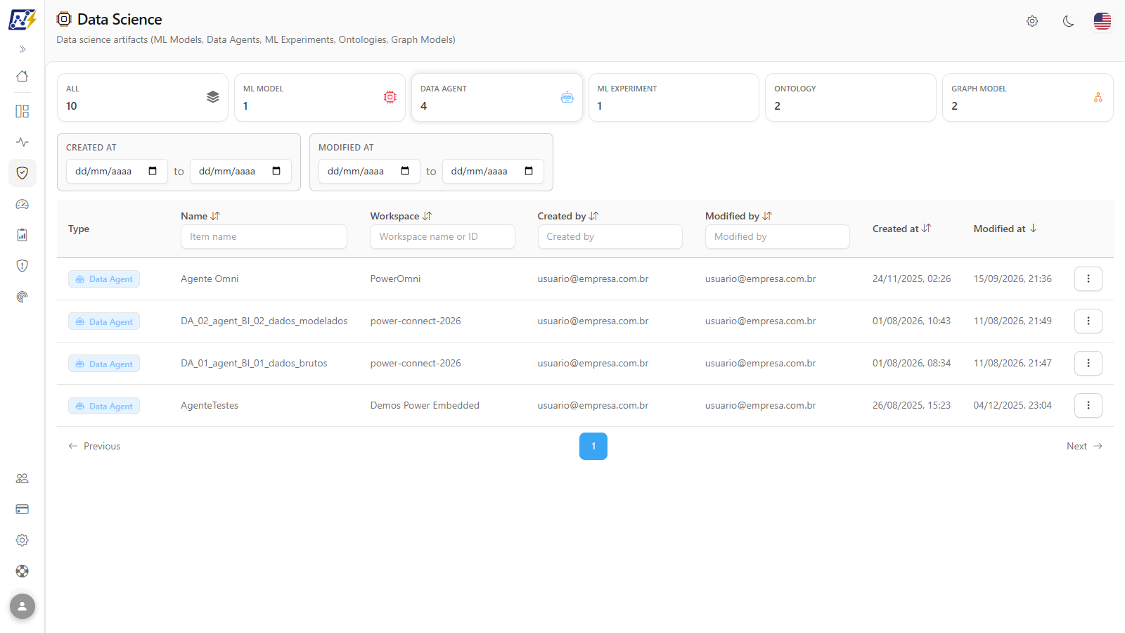Image resolution: width=1125 pixels, height=633 pixels.
Task: Open the dashboard layout sidebar icon
Action: pyautogui.click(x=22, y=111)
